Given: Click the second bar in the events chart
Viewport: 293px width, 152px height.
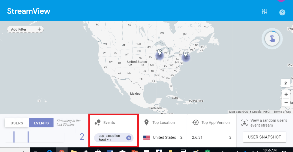Looking at the screenshot, I should [x=28, y=137].
